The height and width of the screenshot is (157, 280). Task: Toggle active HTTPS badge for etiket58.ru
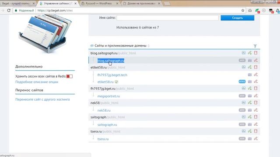[x=242, y=82]
